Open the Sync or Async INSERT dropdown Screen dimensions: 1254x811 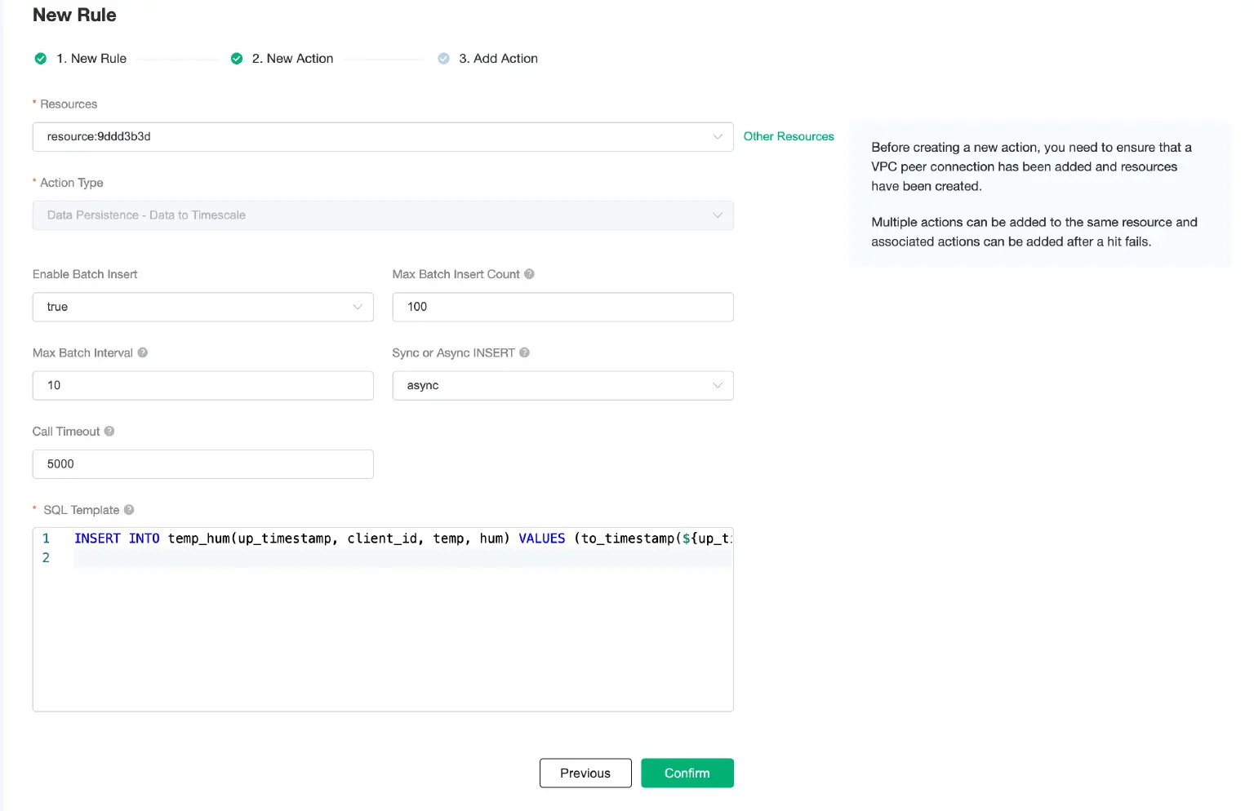click(x=562, y=385)
